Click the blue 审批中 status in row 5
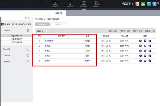 point(87,61)
